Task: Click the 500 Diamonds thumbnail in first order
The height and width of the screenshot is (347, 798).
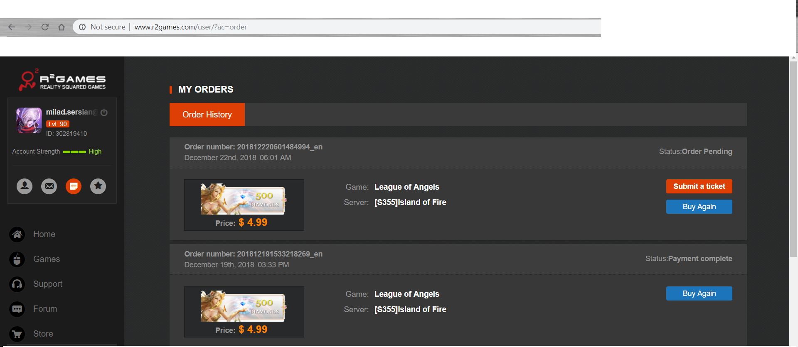Action: [x=244, y=199]
